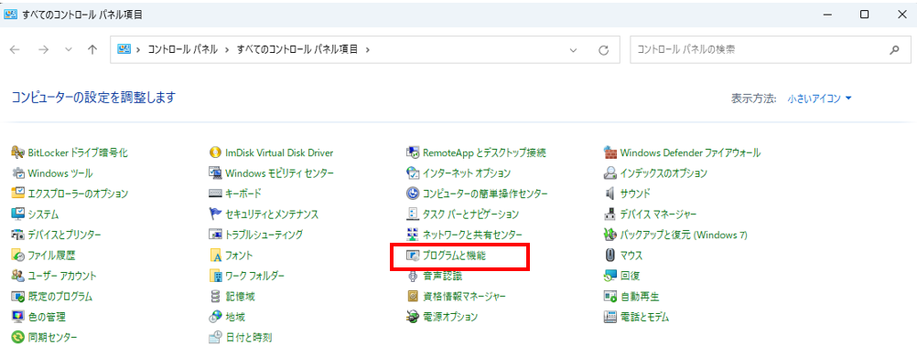Open the エクスプローラーのオプション icon

[x=17, y=193]
